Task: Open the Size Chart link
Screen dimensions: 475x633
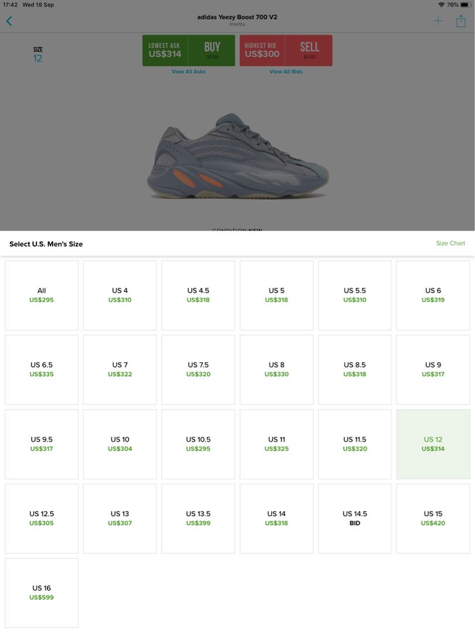Action: pos(450,243)
